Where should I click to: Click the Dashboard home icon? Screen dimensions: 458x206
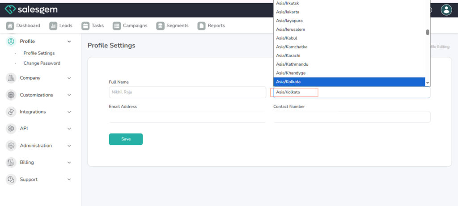(10, 26)
